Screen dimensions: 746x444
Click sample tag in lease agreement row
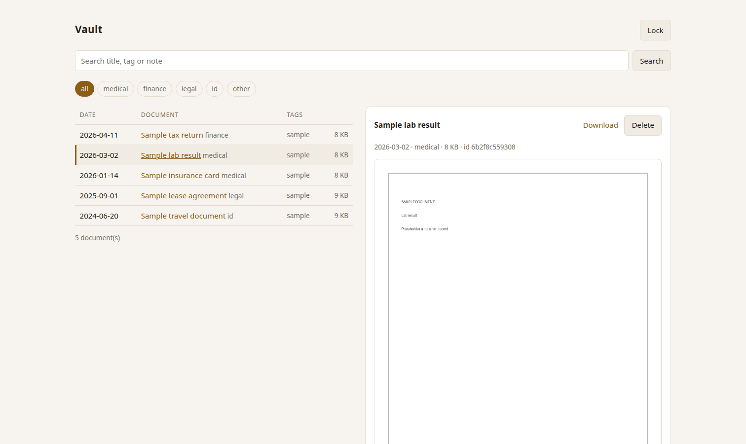point(298,195)
